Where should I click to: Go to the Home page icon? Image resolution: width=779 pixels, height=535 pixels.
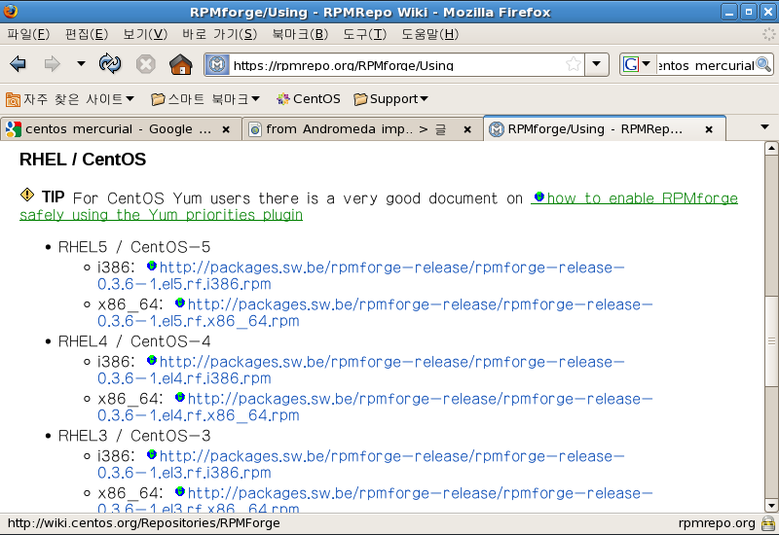[x=181, y=64]
